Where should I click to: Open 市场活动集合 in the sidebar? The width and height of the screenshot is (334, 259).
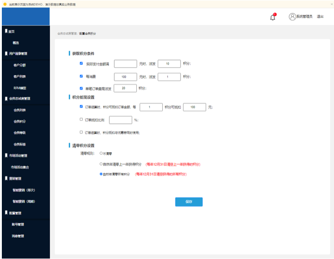point(20,167)
